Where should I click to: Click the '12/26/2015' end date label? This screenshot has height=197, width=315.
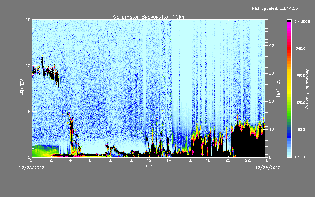(268, 168)
